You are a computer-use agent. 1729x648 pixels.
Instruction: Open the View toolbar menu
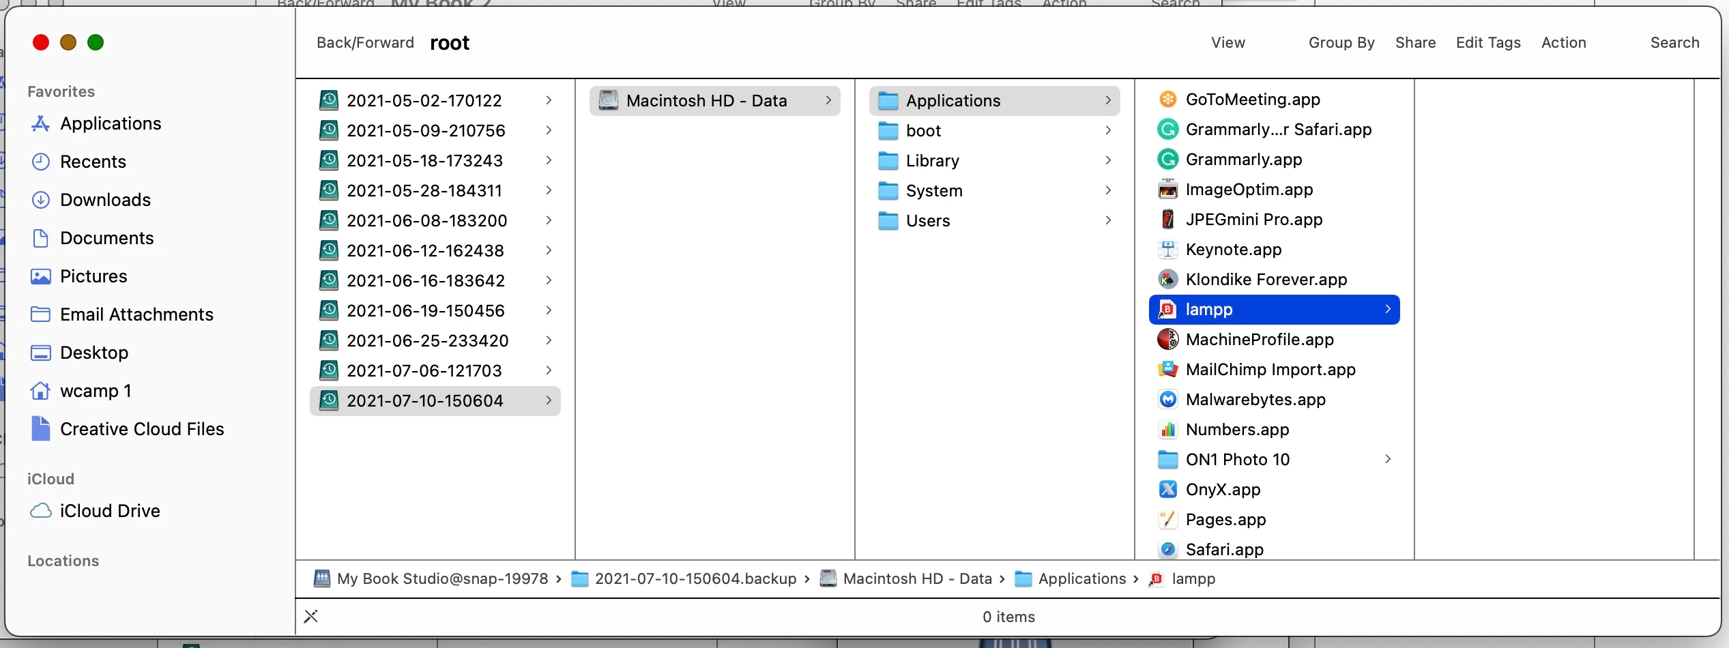pos(1228,42)
